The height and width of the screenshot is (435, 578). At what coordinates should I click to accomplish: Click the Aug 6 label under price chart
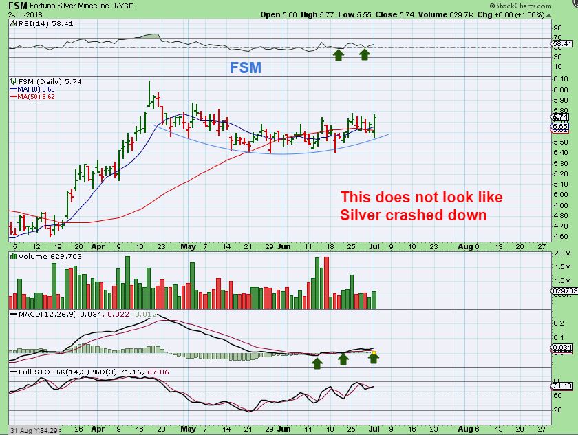tap(469, 246)
